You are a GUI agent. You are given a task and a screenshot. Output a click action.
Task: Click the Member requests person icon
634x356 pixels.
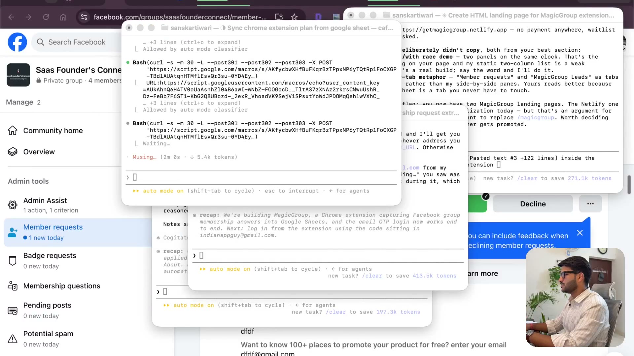tap(13, 232)
